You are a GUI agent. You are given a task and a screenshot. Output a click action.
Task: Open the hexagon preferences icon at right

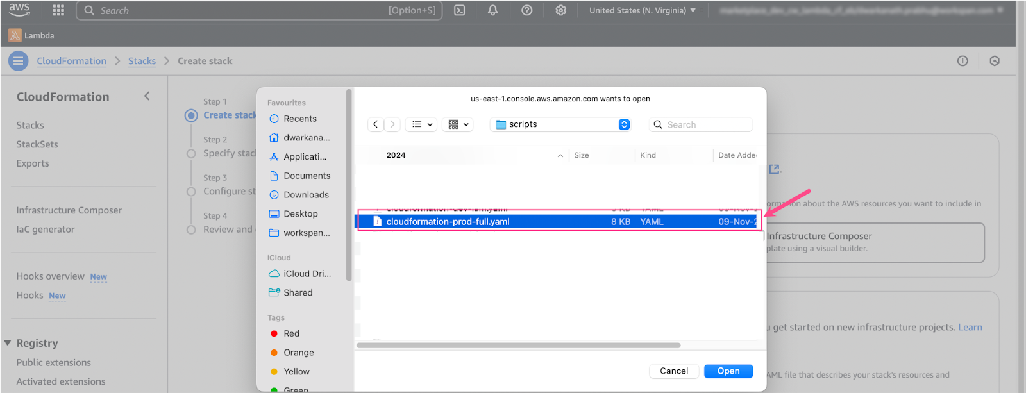coord(995,61)
